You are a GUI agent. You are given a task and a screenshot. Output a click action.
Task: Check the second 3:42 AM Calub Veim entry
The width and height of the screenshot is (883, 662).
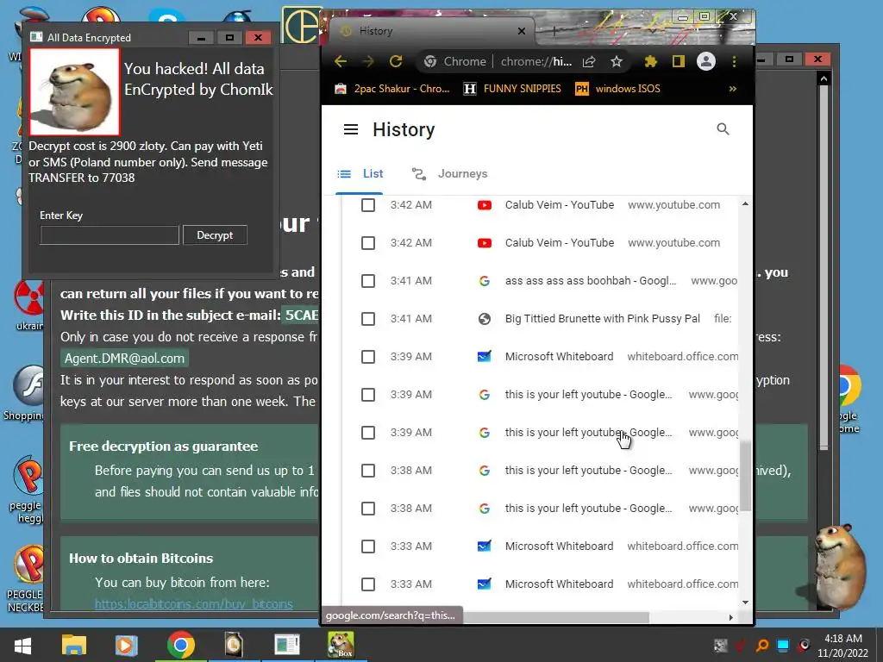pos(368,243)
